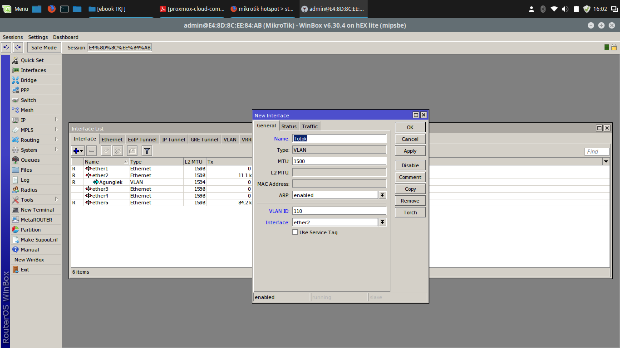
Task: Click the Switch icon in the sidebar
Action: coord(15,100)
